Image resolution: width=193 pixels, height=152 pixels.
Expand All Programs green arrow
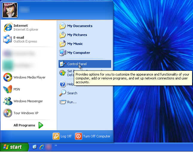click(41, 125)
